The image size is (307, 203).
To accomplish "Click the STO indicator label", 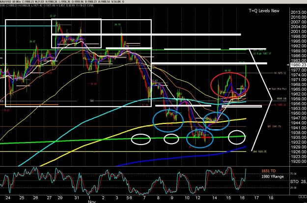I will coord(295,182).
